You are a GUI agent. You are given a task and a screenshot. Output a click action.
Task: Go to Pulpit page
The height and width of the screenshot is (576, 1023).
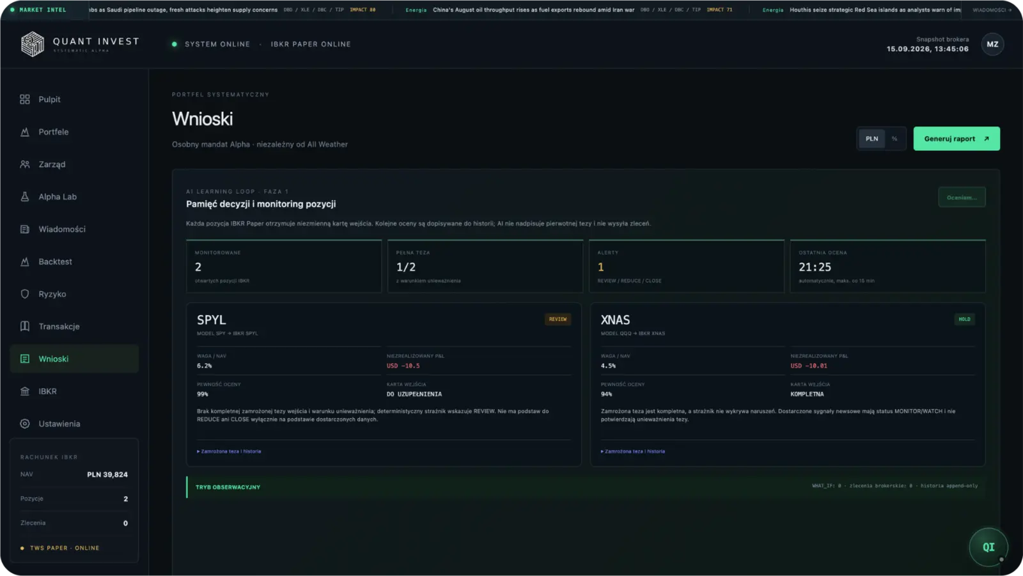(x=74, y=99)
